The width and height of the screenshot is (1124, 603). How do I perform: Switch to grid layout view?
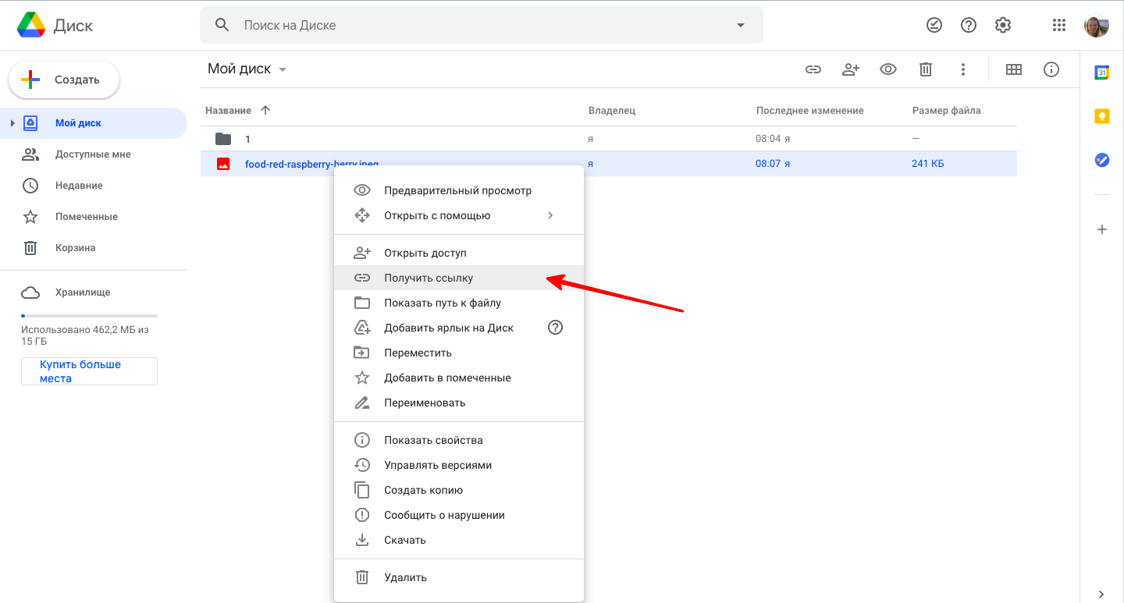pyautogui.click(x=1014, y=69)
